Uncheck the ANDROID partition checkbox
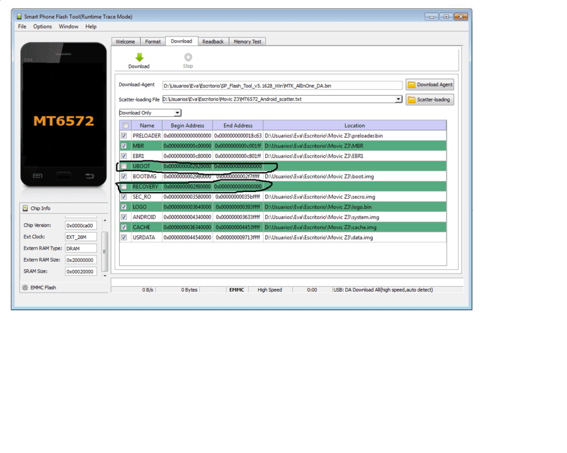This screenshot has height=453, width=567. pyautogui.click(x=124, y=217)
